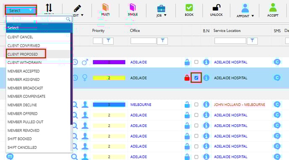Click the magnifier icon in dropdown search
The image size is (289, 160).
click(68, 19)
